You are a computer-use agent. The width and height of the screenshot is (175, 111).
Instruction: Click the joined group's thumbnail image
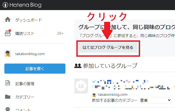pyautogui.click(x=81, y=86)
